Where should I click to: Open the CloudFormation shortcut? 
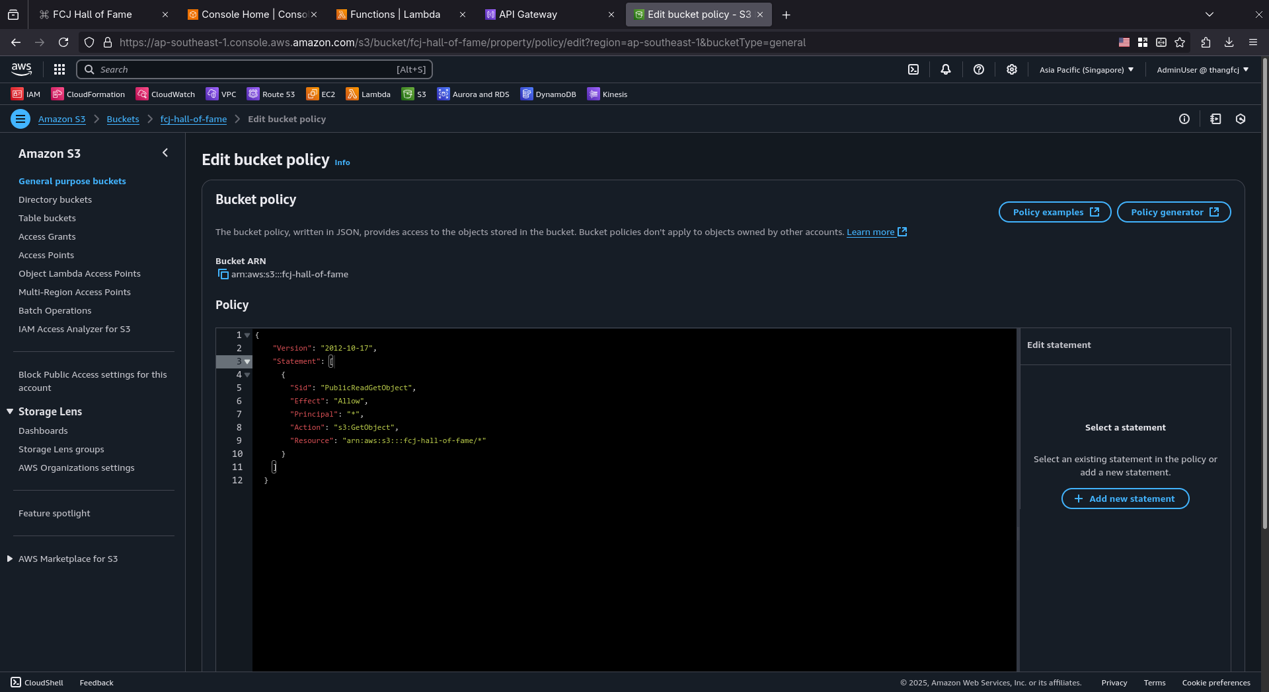pos(88,94)
